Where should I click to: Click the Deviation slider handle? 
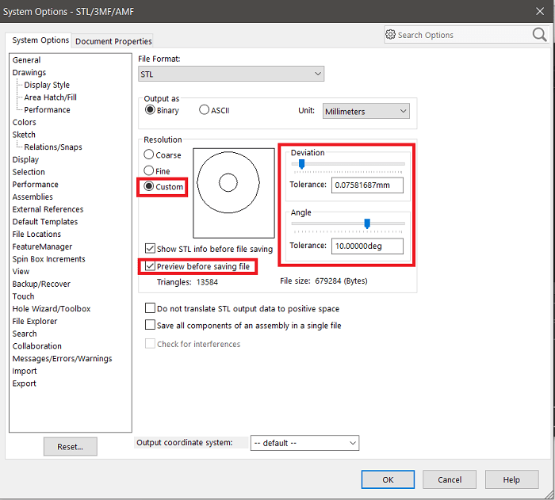[301, 164]
